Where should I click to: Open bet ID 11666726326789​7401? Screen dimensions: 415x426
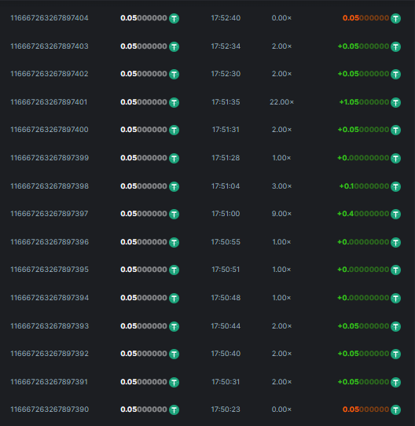coord(49,102)
